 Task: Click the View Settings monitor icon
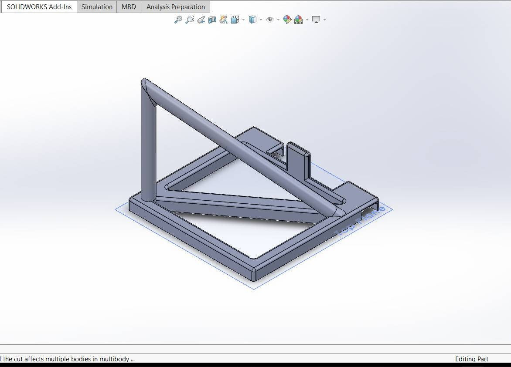316,20
